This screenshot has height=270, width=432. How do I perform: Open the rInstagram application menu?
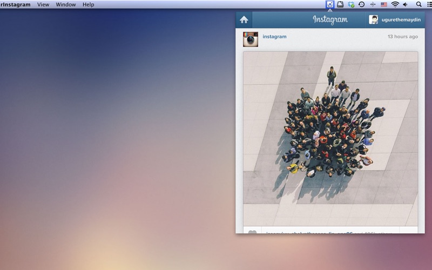tap(16, 4)
